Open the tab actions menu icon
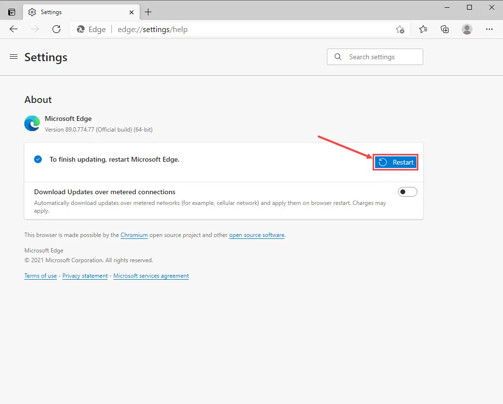The image size is (503, 404). coord(12,12)
